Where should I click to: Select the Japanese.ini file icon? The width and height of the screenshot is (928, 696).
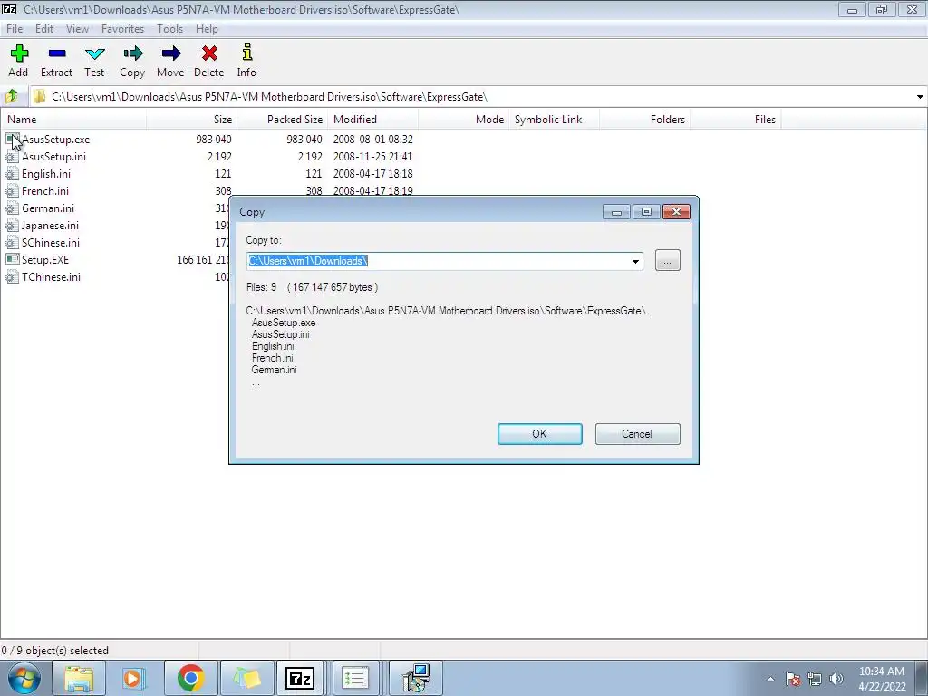coord(12,226)
